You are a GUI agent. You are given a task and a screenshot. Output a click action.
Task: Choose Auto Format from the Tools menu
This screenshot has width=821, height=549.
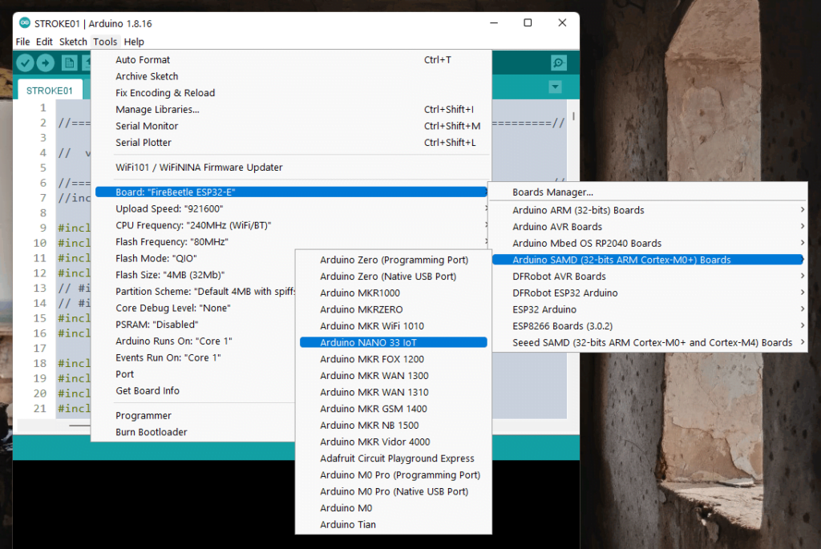point(292,59)
